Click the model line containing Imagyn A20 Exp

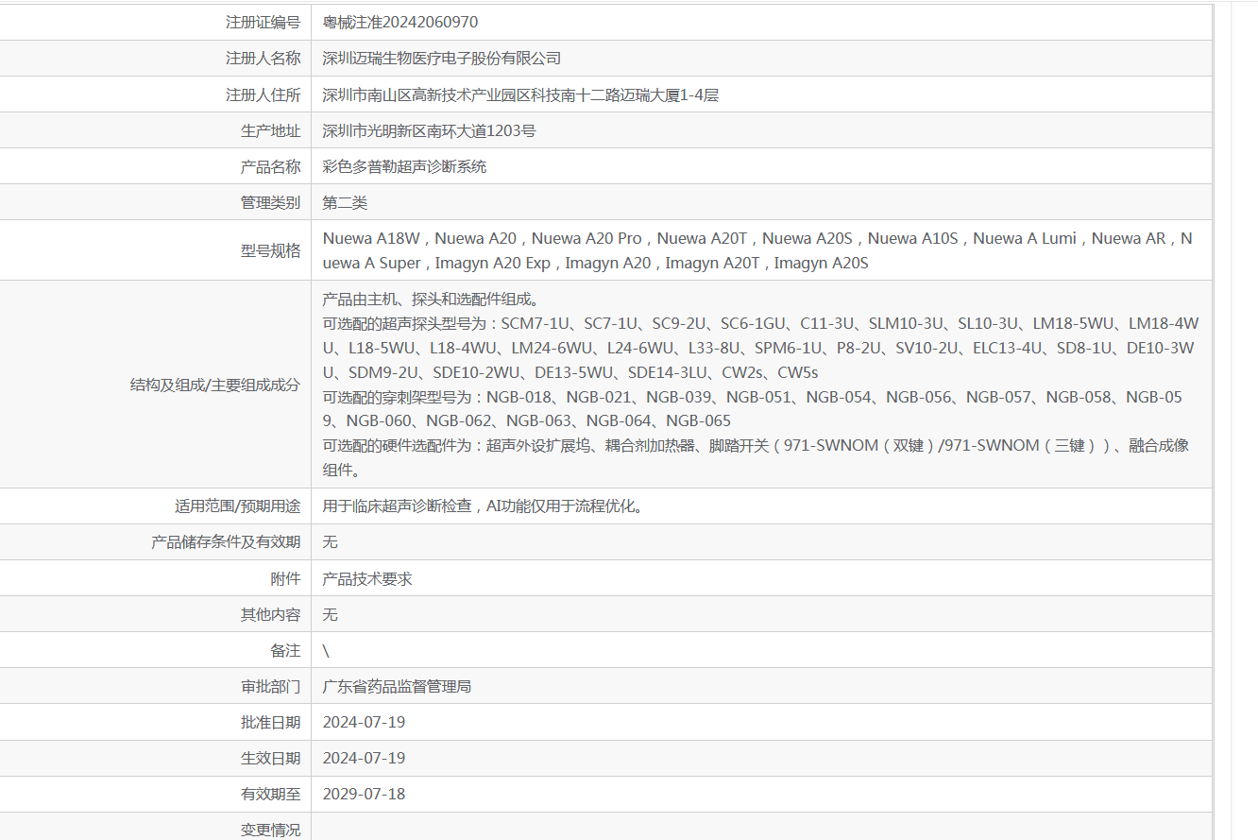coord(595,263)
